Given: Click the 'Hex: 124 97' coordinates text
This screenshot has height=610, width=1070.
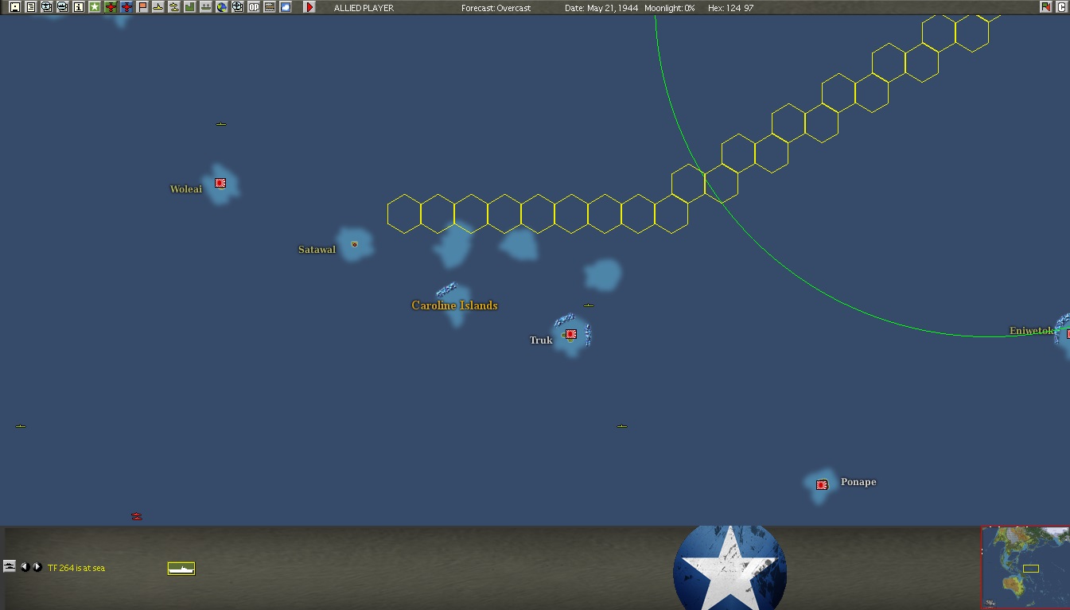Looking at the screenshot, I should [x=730, y=8].
